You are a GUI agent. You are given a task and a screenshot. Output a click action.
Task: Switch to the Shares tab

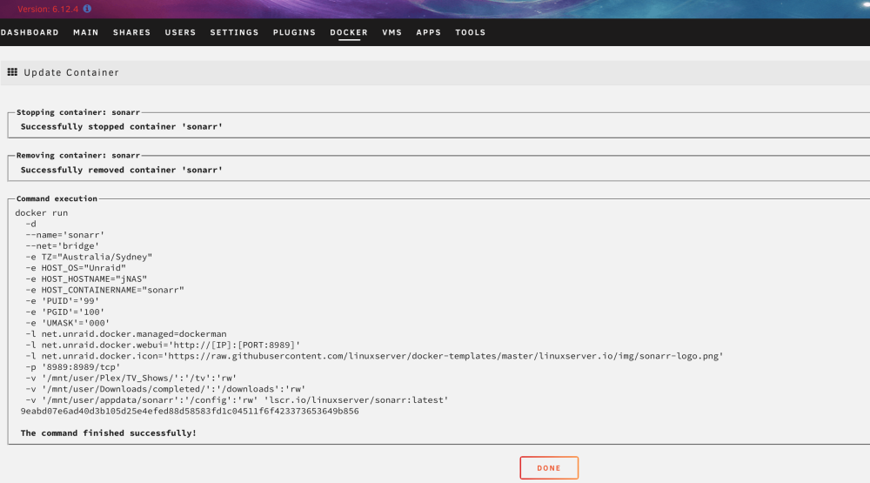132,32
